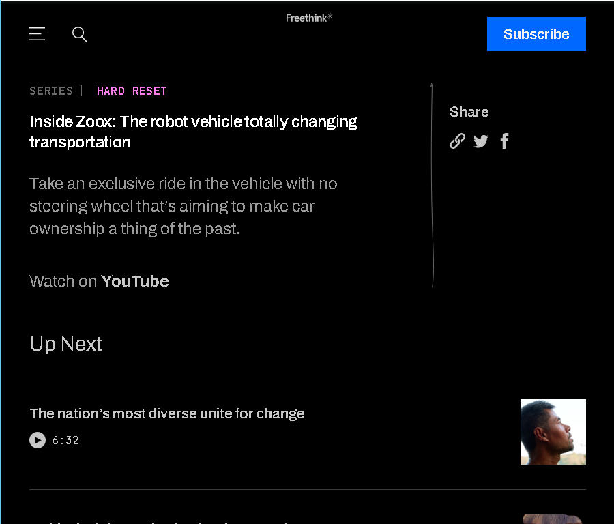Select the 'SERIES' label text

tap(51, 91)
